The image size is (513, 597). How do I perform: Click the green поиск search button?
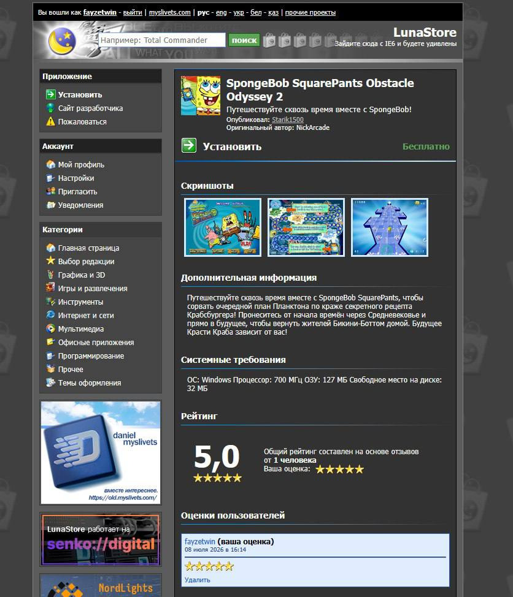point(244,40)
